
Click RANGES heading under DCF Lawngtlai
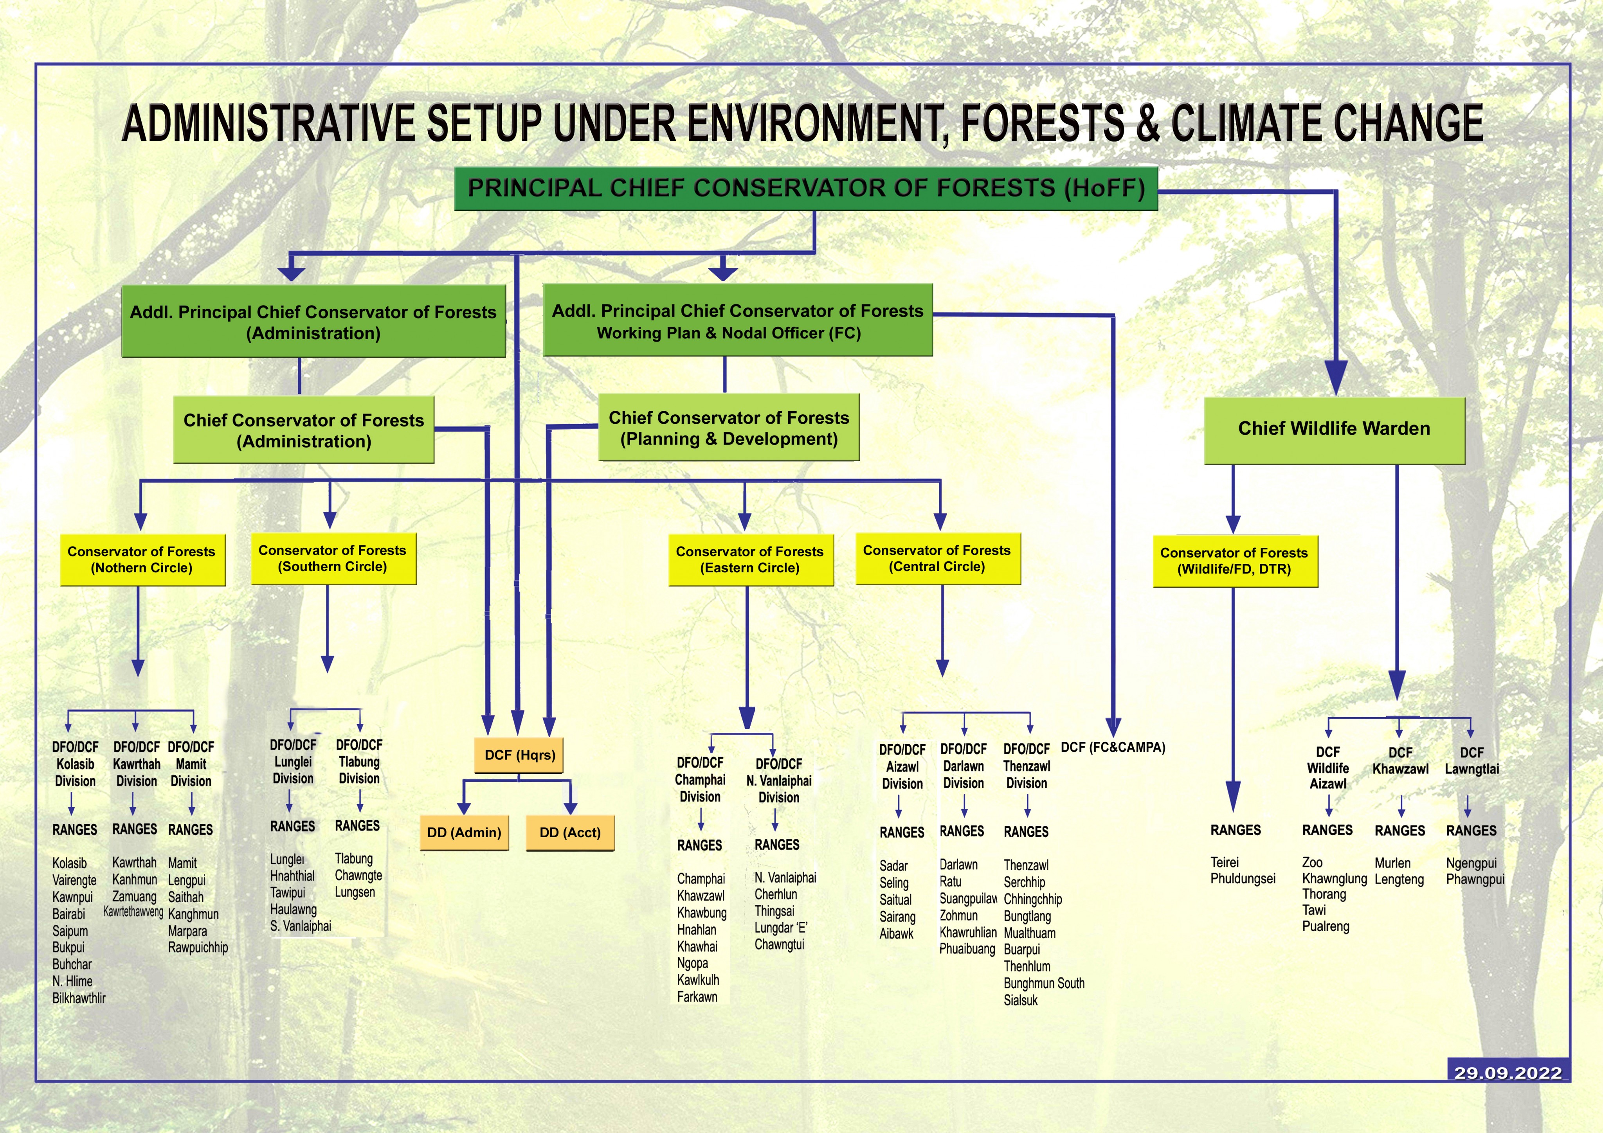point(1472,831)
